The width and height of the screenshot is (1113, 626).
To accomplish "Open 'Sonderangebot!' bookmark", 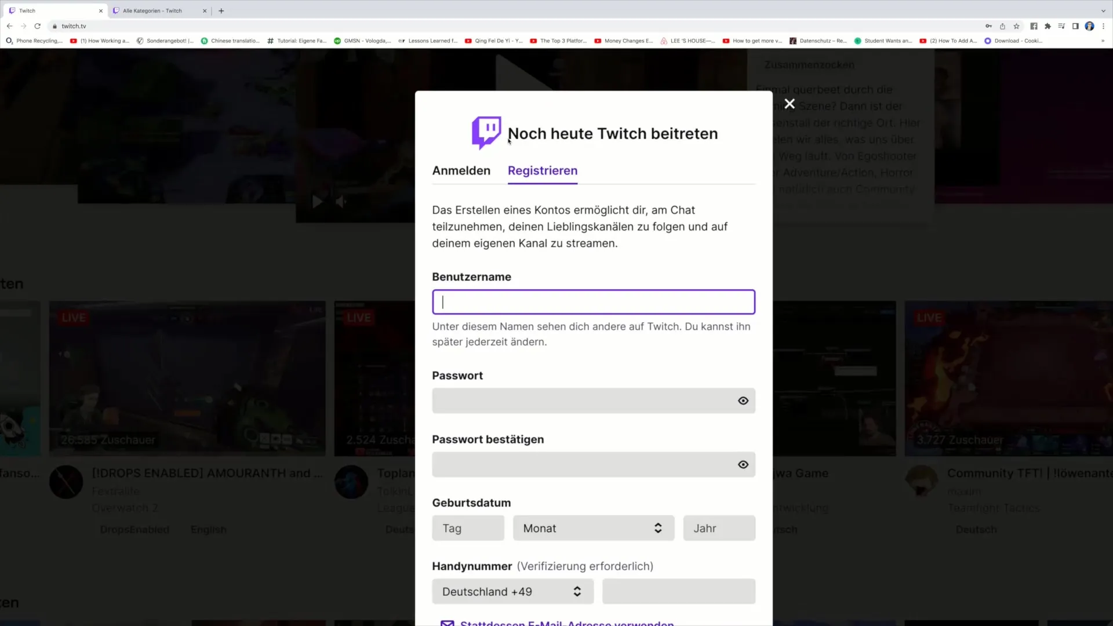I will tap(165, 41).
